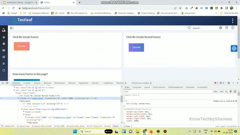Click the Testleaf logo
The image size is (240, 135).
(22, 21)
